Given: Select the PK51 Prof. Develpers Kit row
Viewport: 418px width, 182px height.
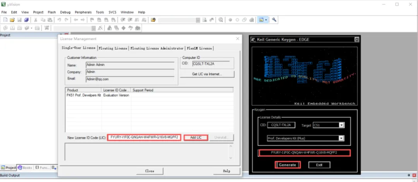Looking at the screenshot, I should tap(149, 95).
